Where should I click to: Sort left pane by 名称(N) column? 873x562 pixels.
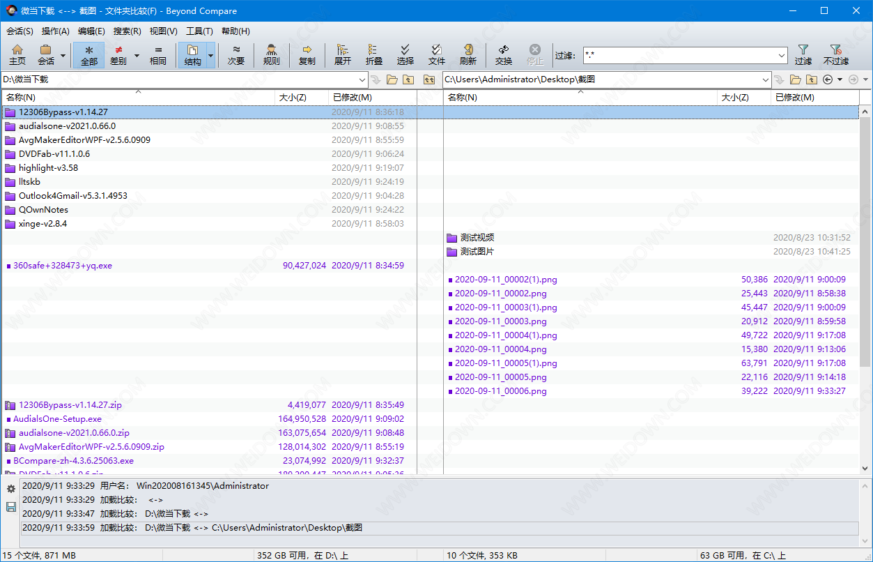click(x=139, y=98)
